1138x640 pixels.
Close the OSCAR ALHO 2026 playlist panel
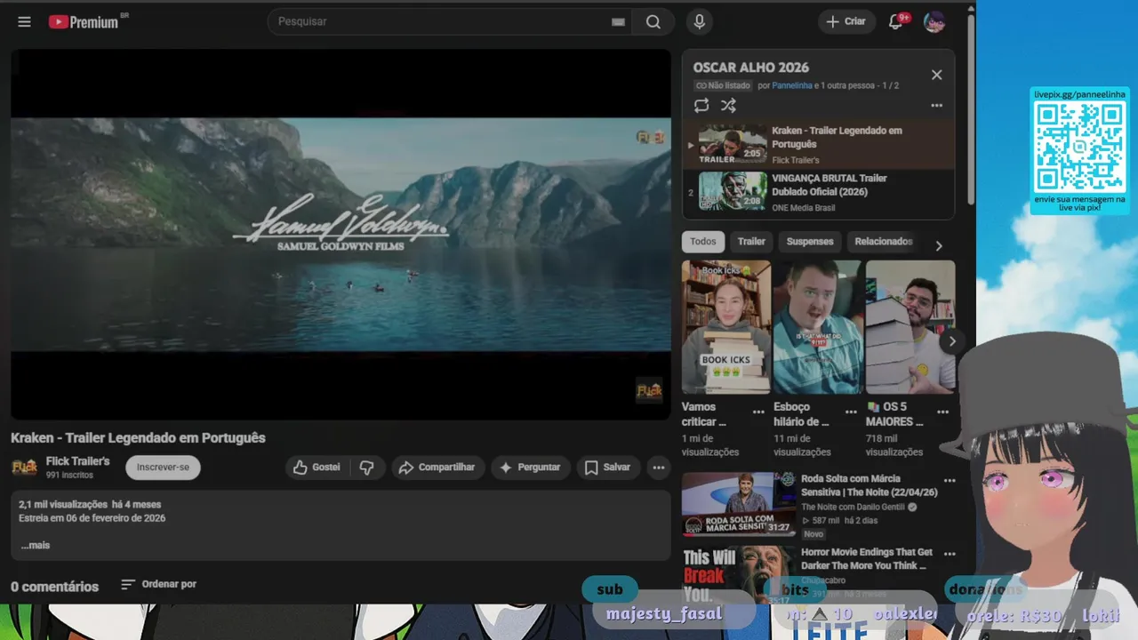point(936,75)
